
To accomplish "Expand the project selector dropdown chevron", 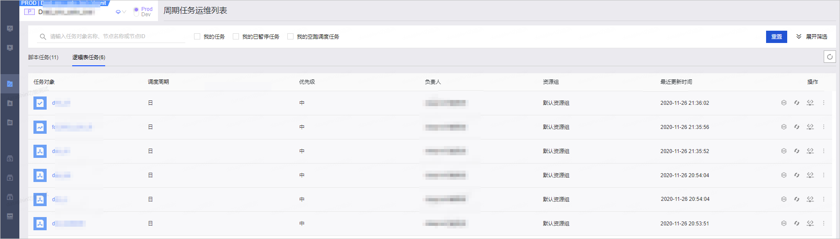I will tap(124, 12).
